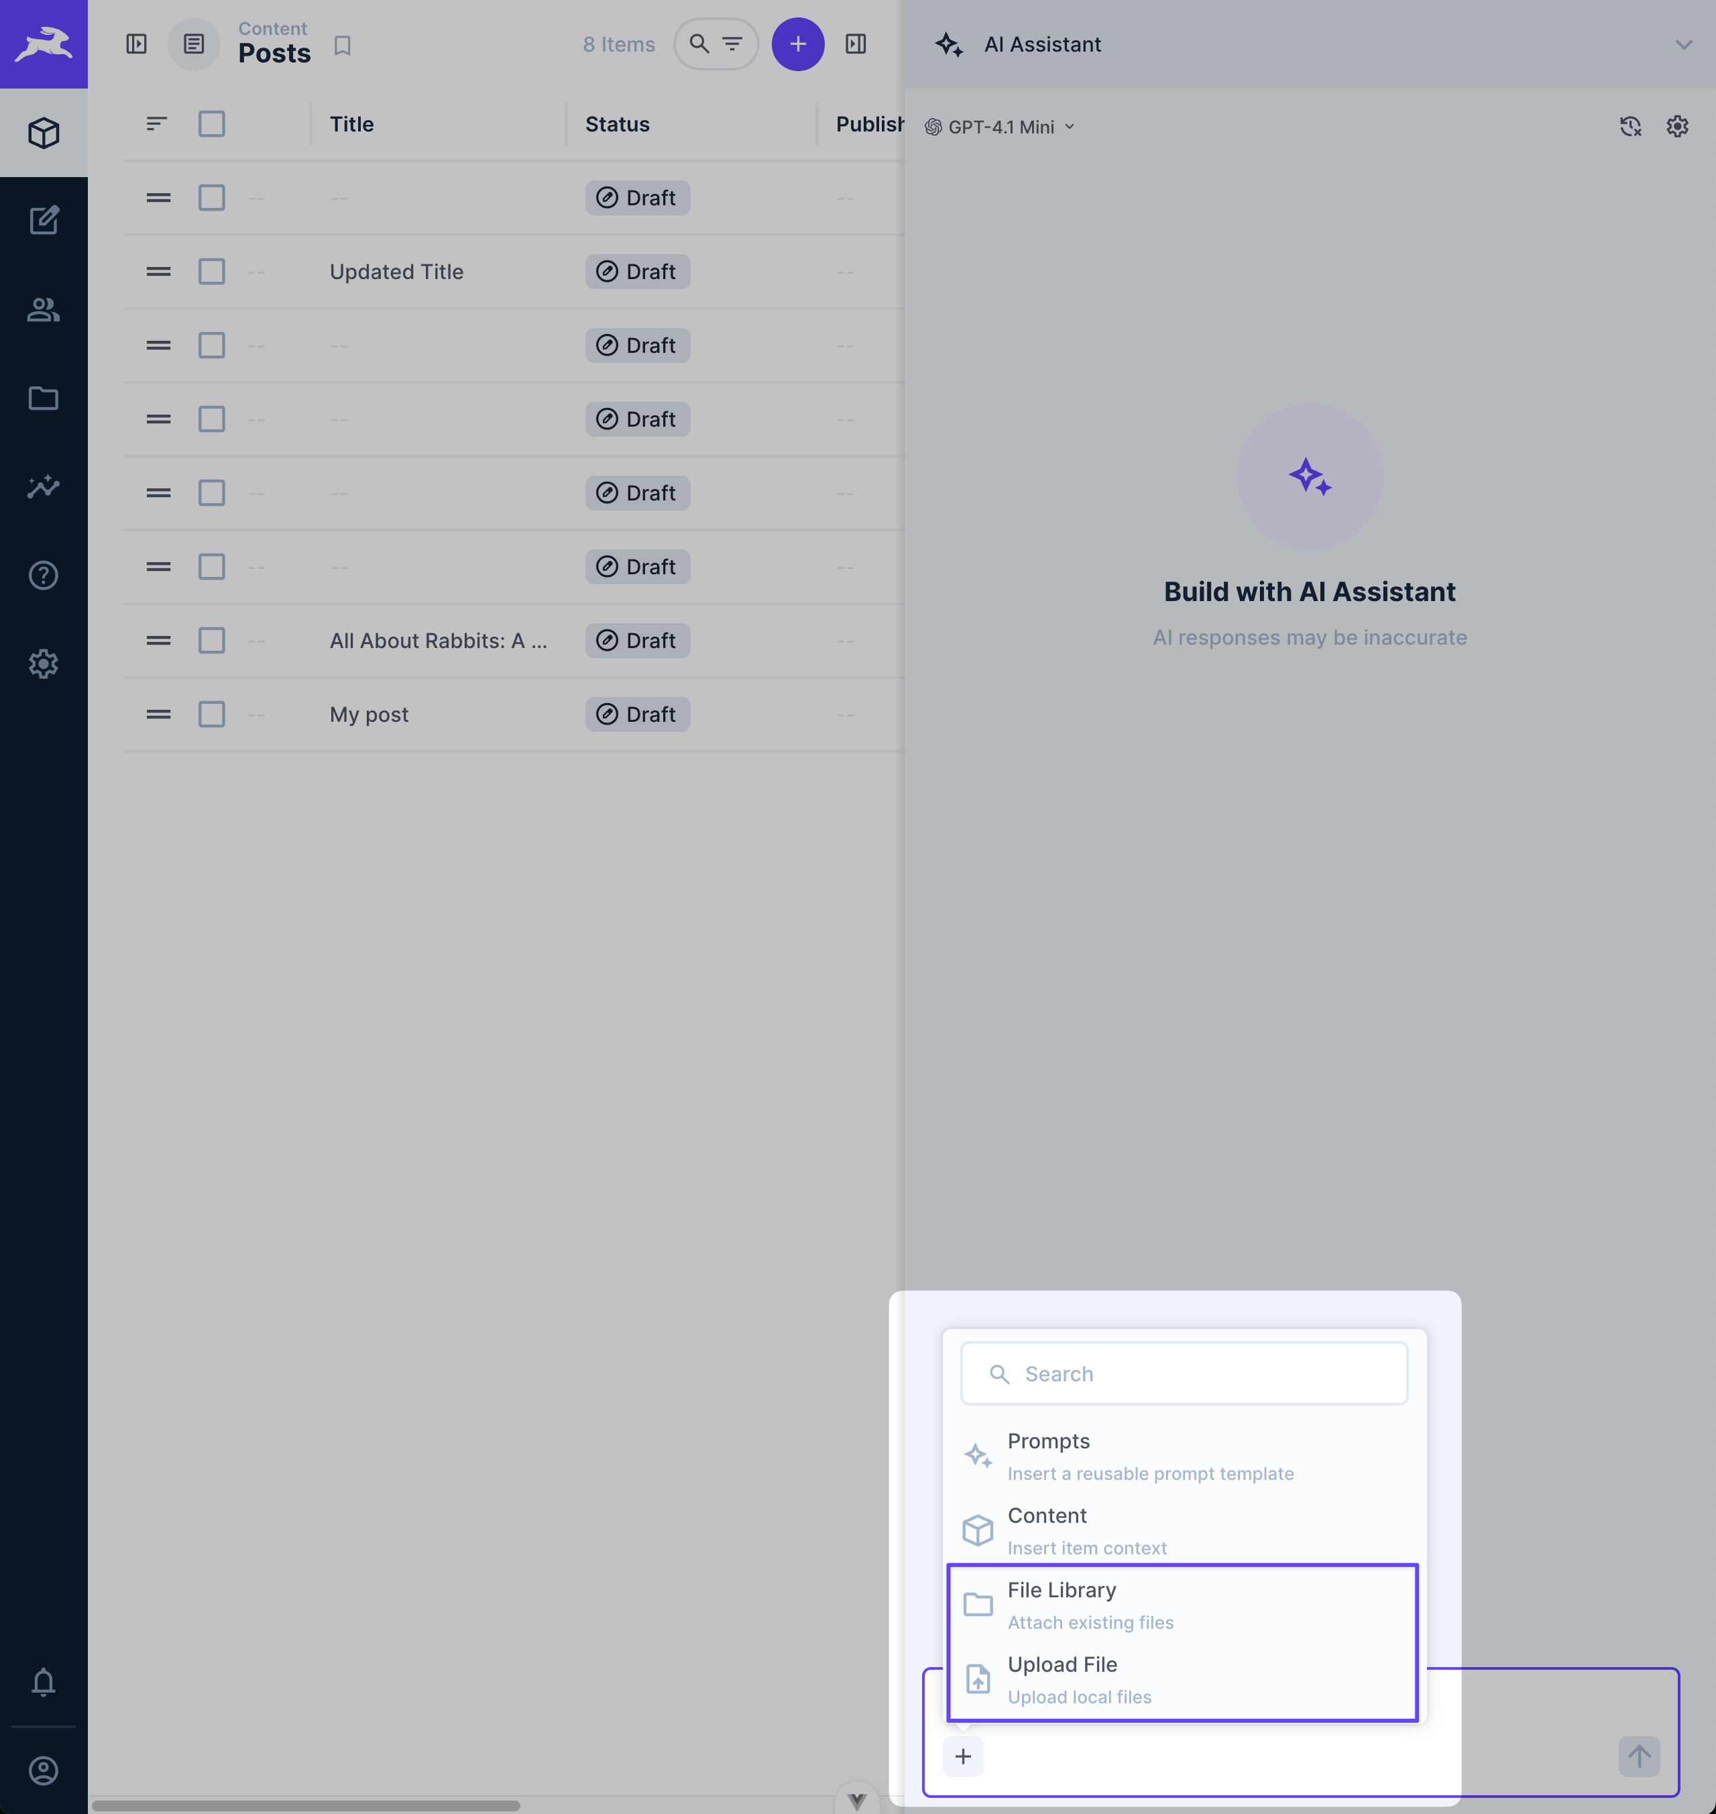Open the GPT-4.1 Mini model dropdown
Image resolution: width=1716 pixels, height=1814 pixels.
999,126
